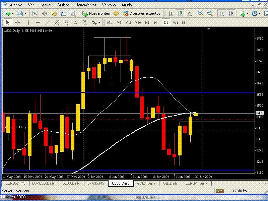Switch chart to candlestick mode

tap(180, 13)
